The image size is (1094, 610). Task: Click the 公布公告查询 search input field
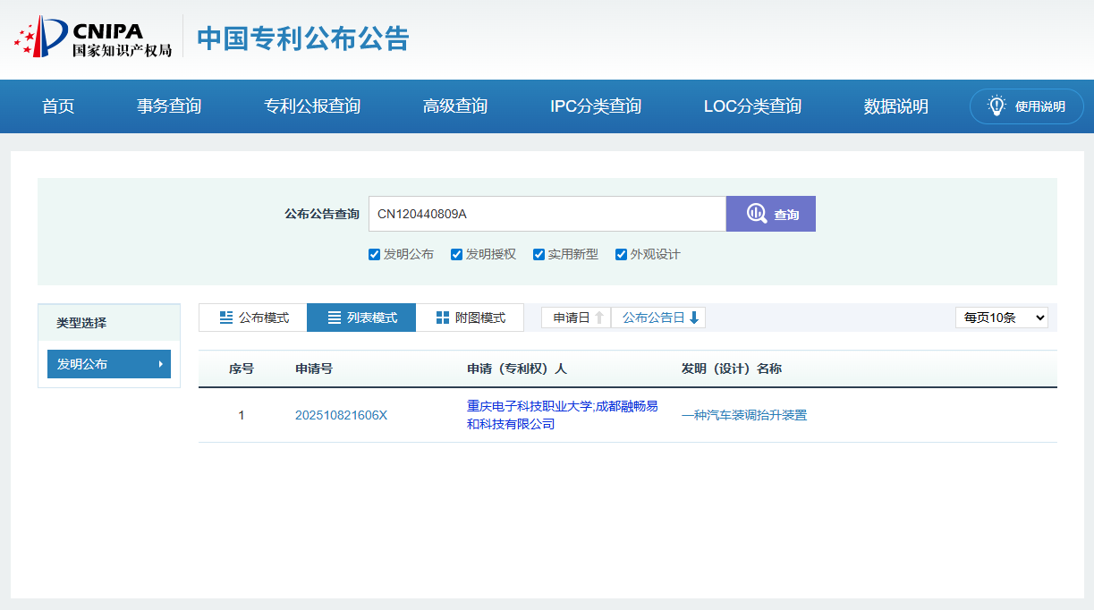[547, 214]
